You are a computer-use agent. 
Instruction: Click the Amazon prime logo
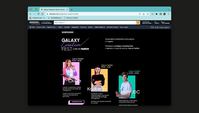(35, 23)
